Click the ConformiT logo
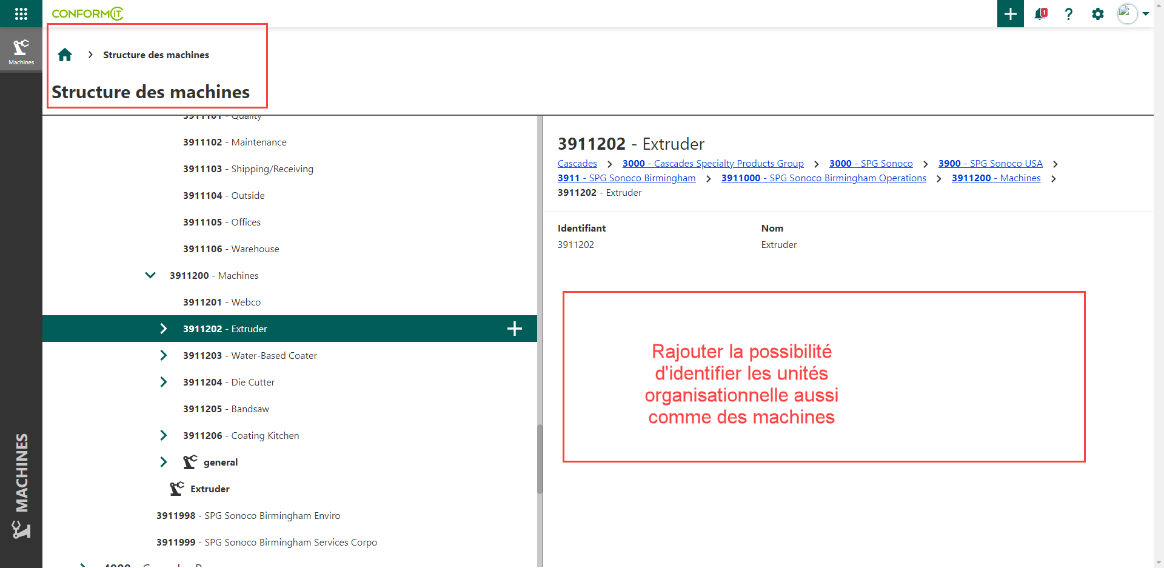 pos(87,13)
